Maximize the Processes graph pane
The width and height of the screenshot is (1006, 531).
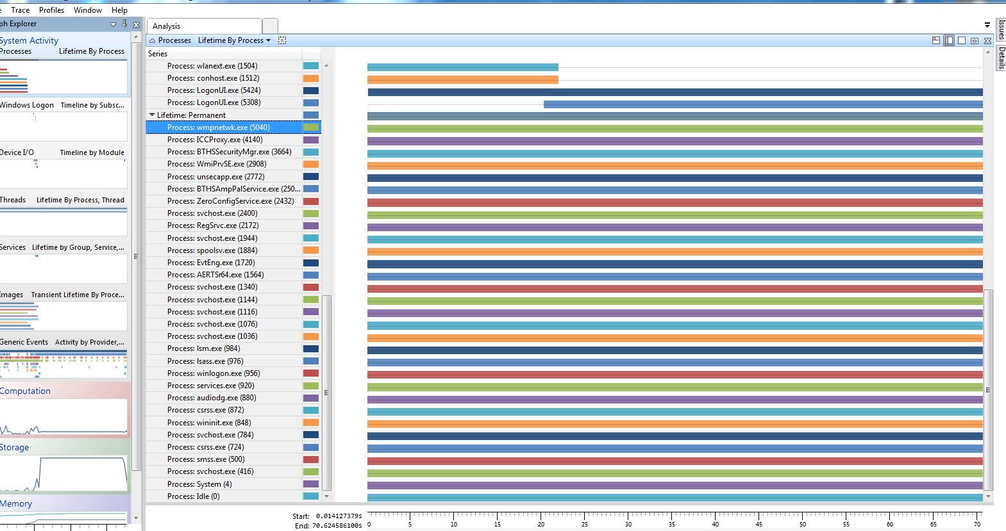[x=975, y=40]
